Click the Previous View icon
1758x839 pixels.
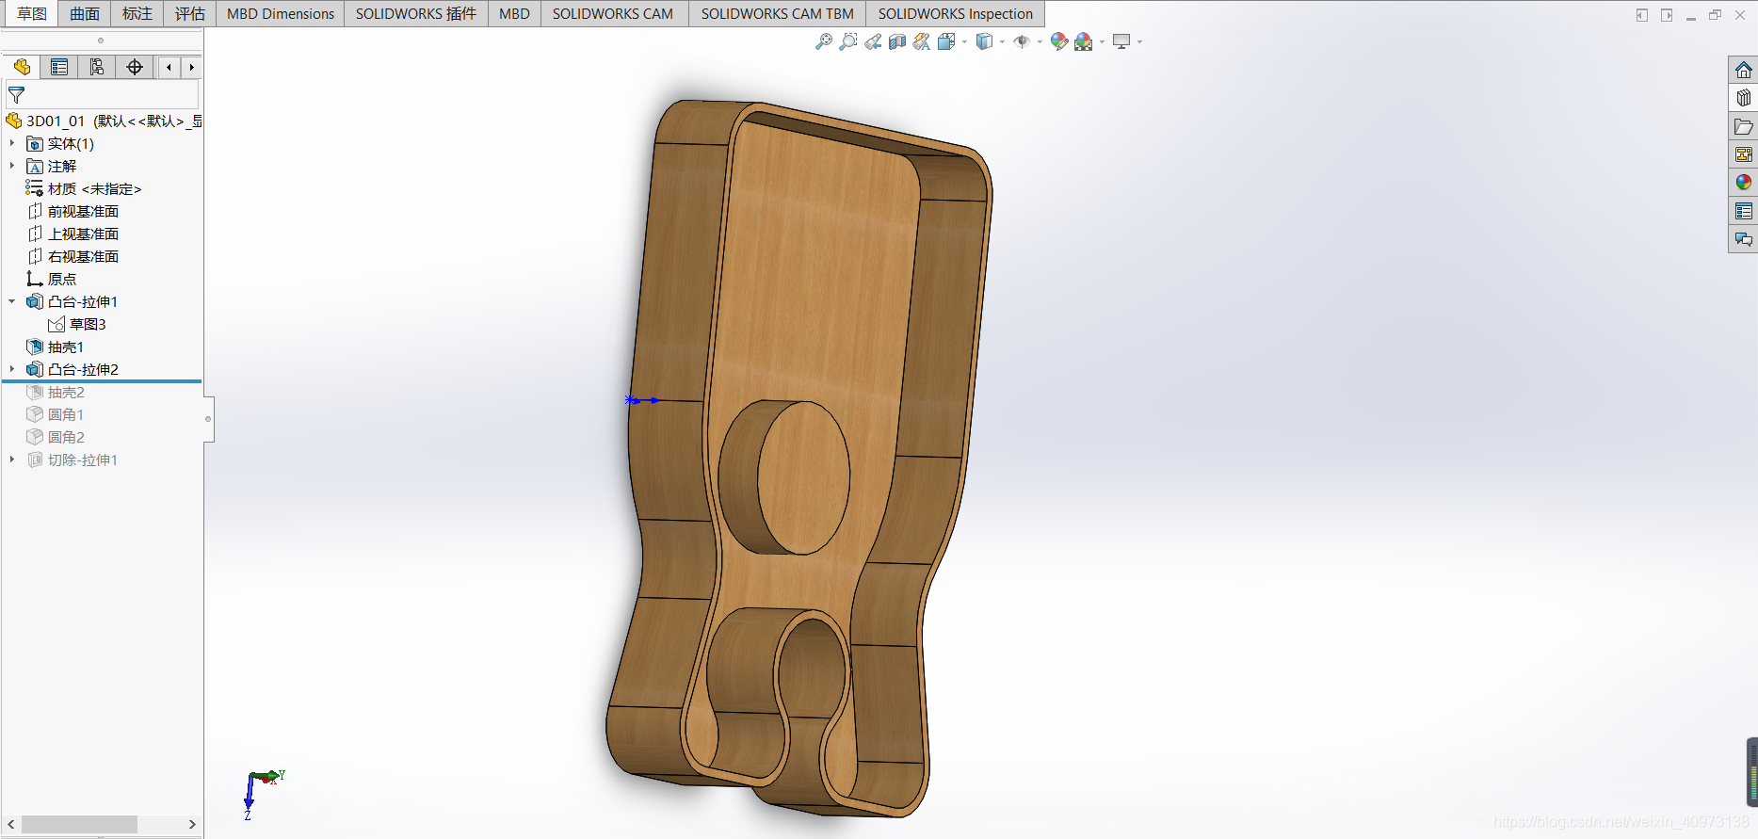pos(873,41)
